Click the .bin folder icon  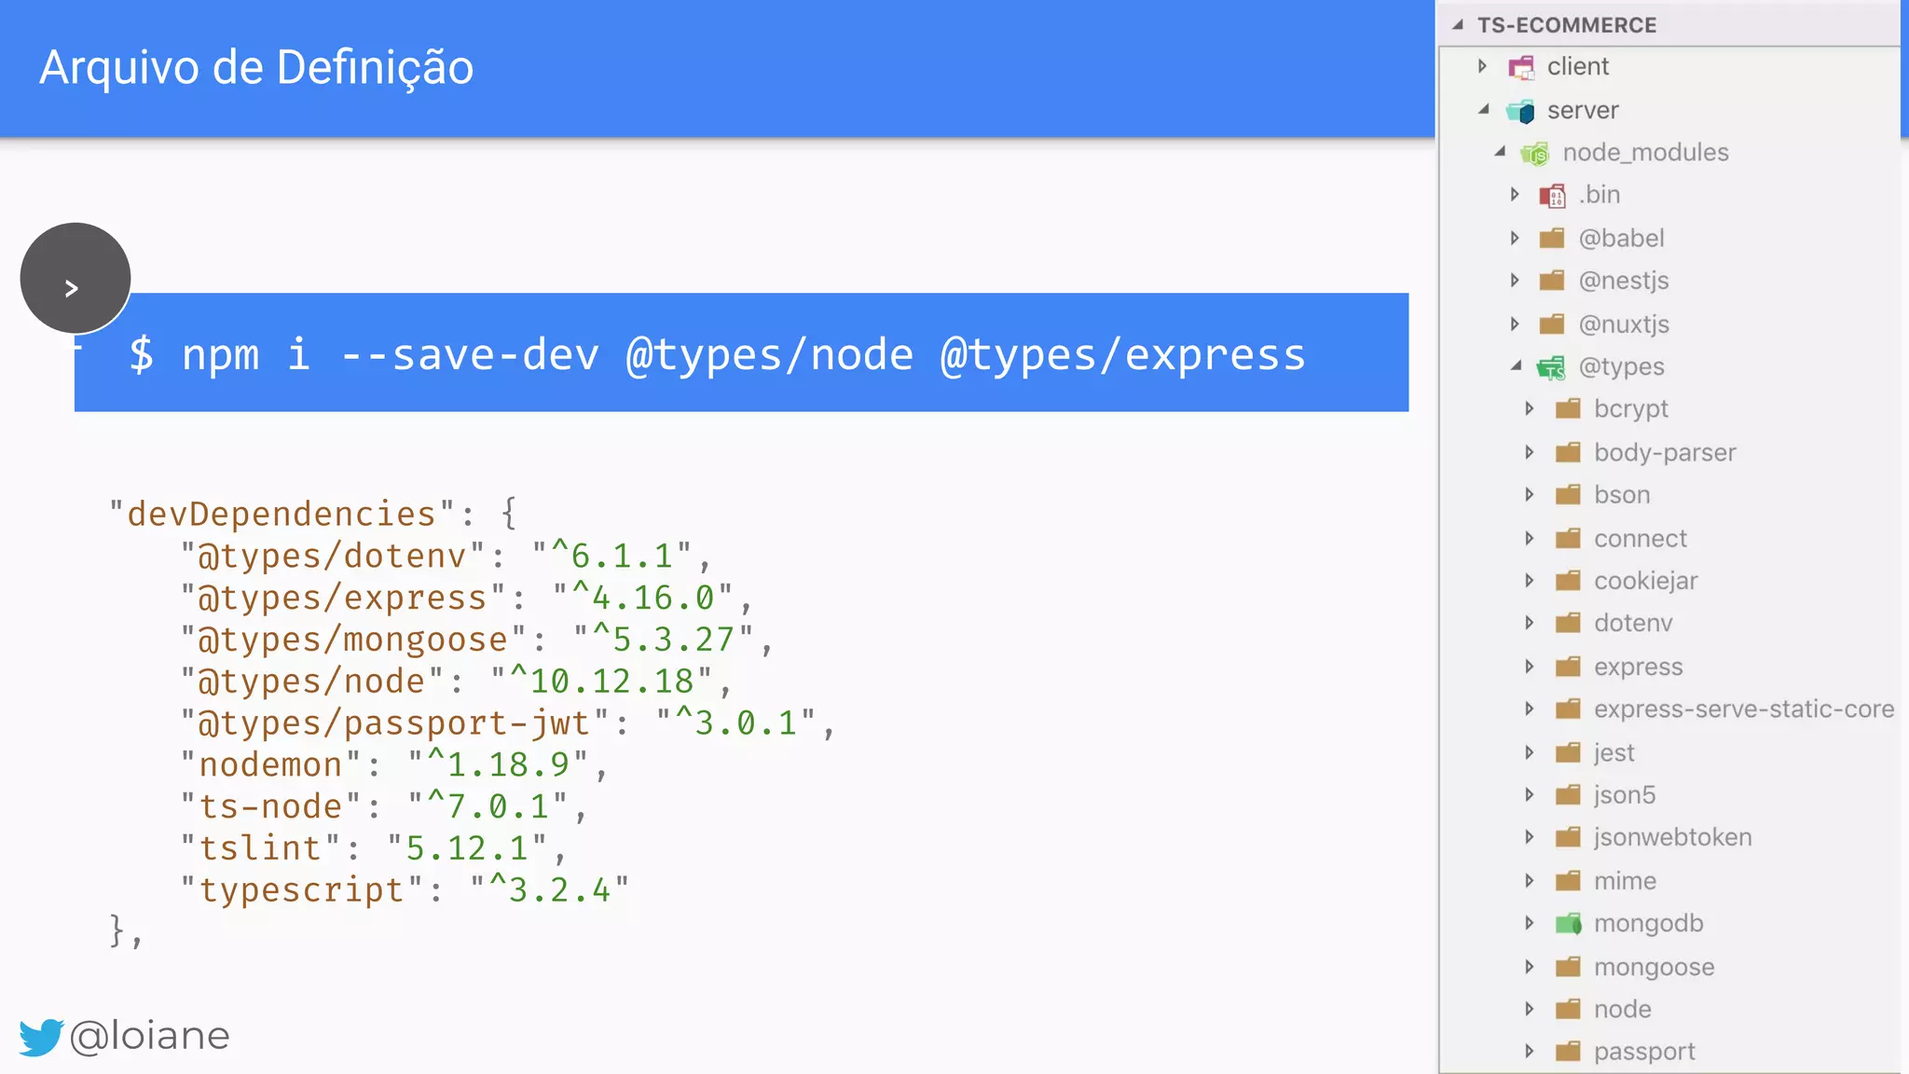click(1552, 195)
